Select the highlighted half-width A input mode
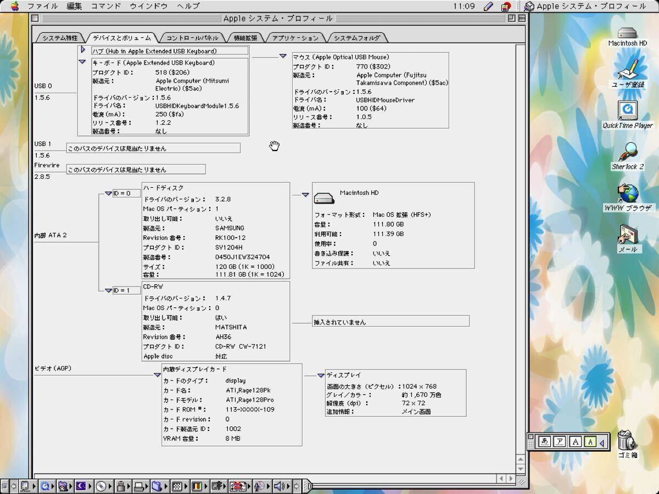 590,441
